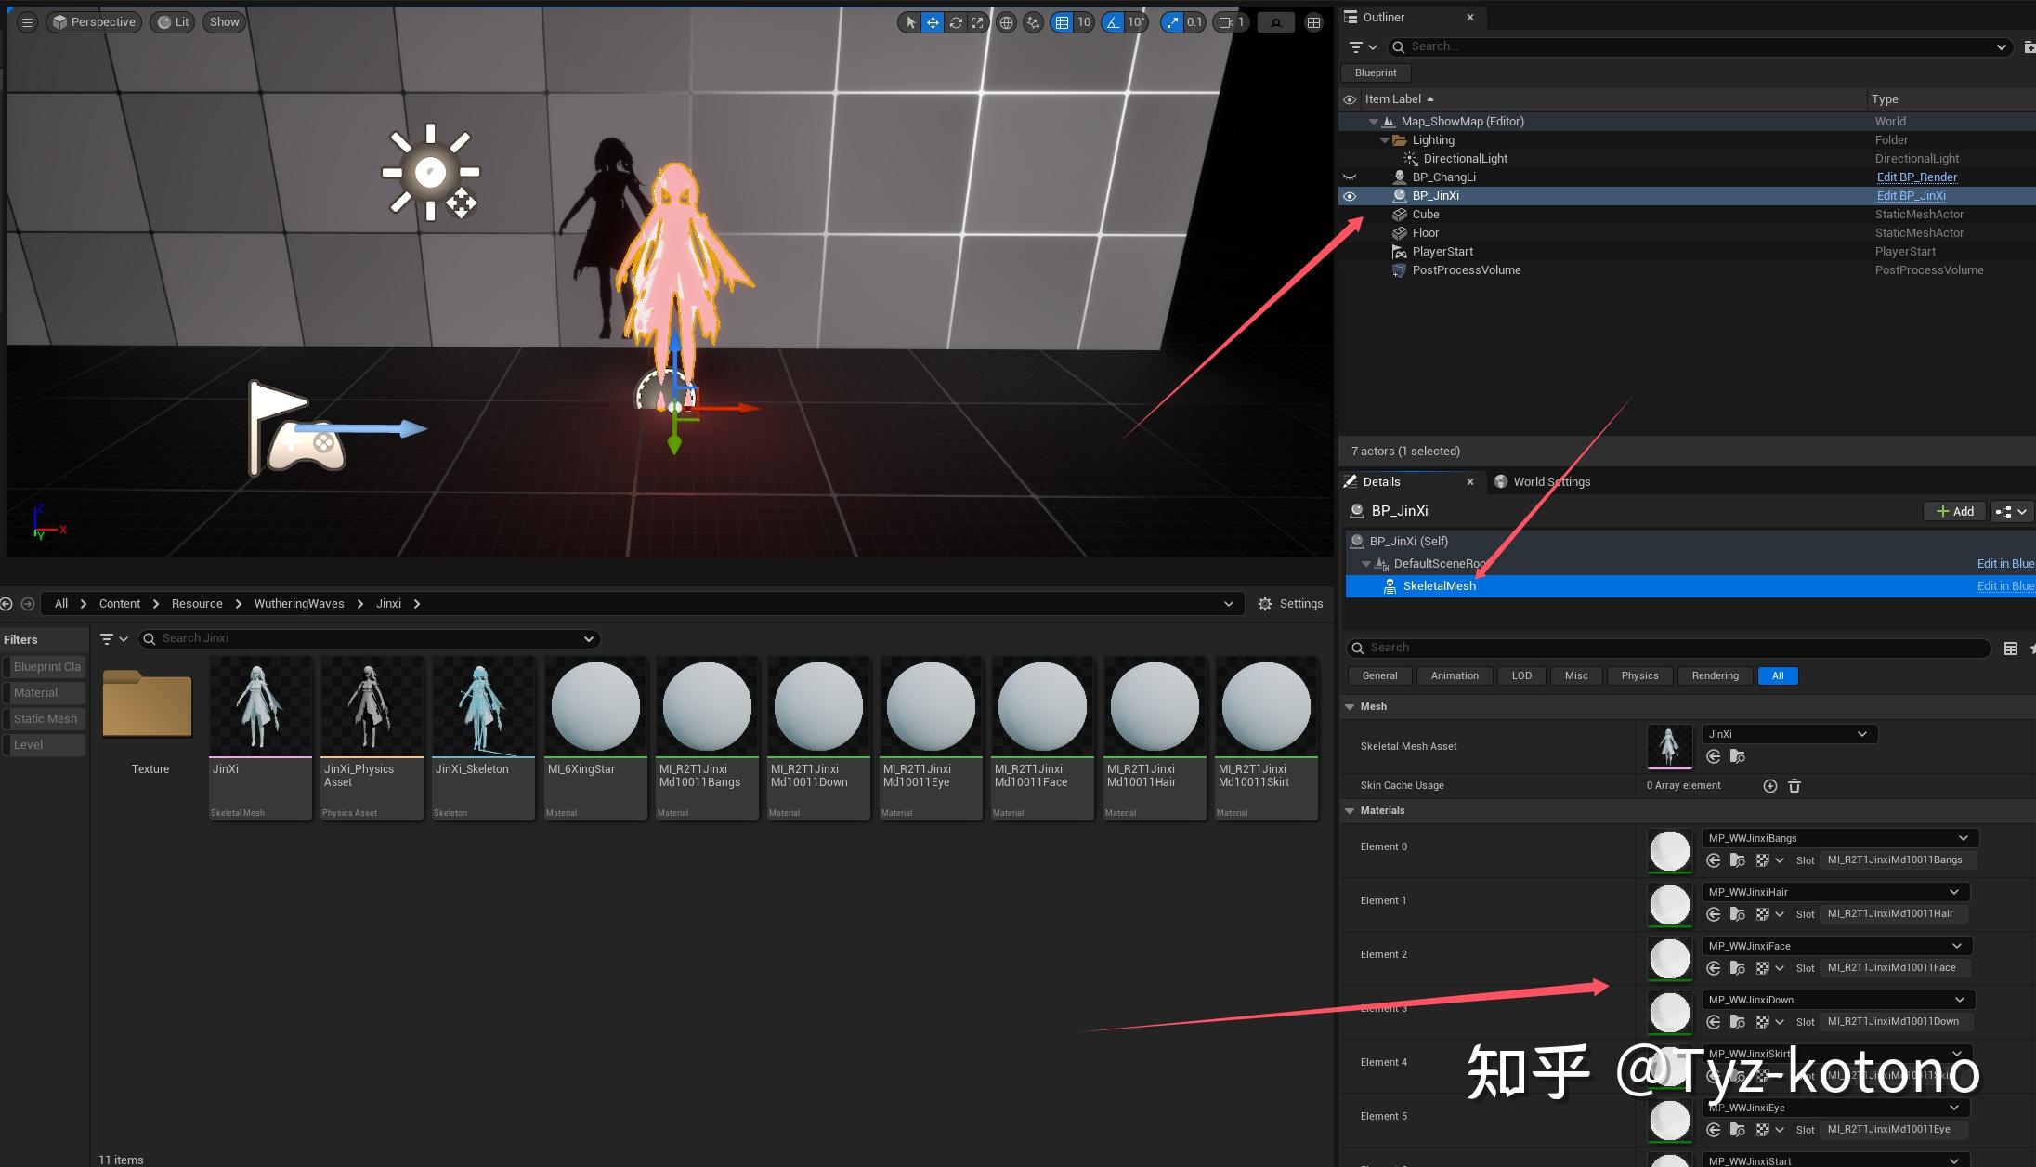The image size is (2036, 1167).
Task: Open the Show menu in the viewport
Action: point(223,21)
